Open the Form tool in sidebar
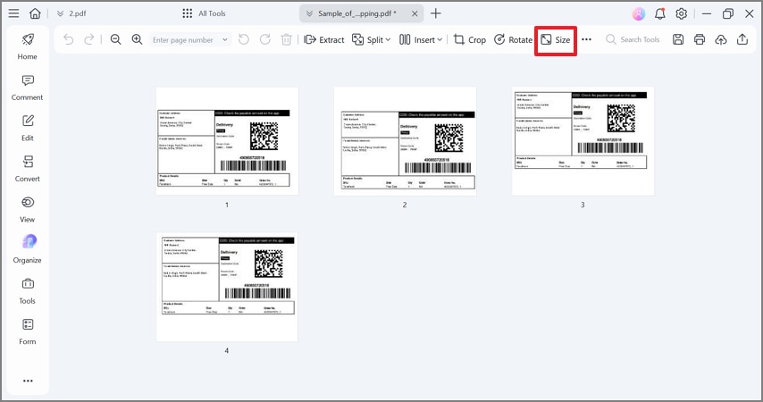763x402 pixels. 27,332
